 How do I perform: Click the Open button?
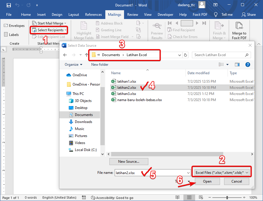coord(207,181)
